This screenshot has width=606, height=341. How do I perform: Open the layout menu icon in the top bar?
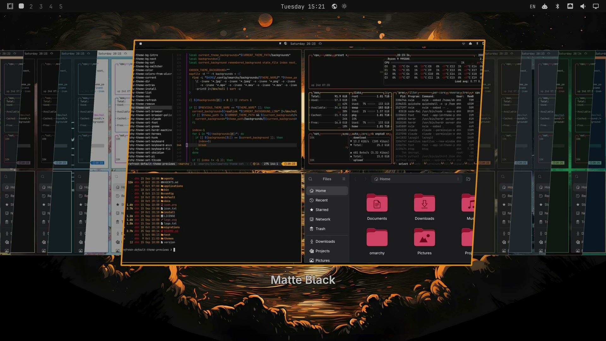(10, 6)
